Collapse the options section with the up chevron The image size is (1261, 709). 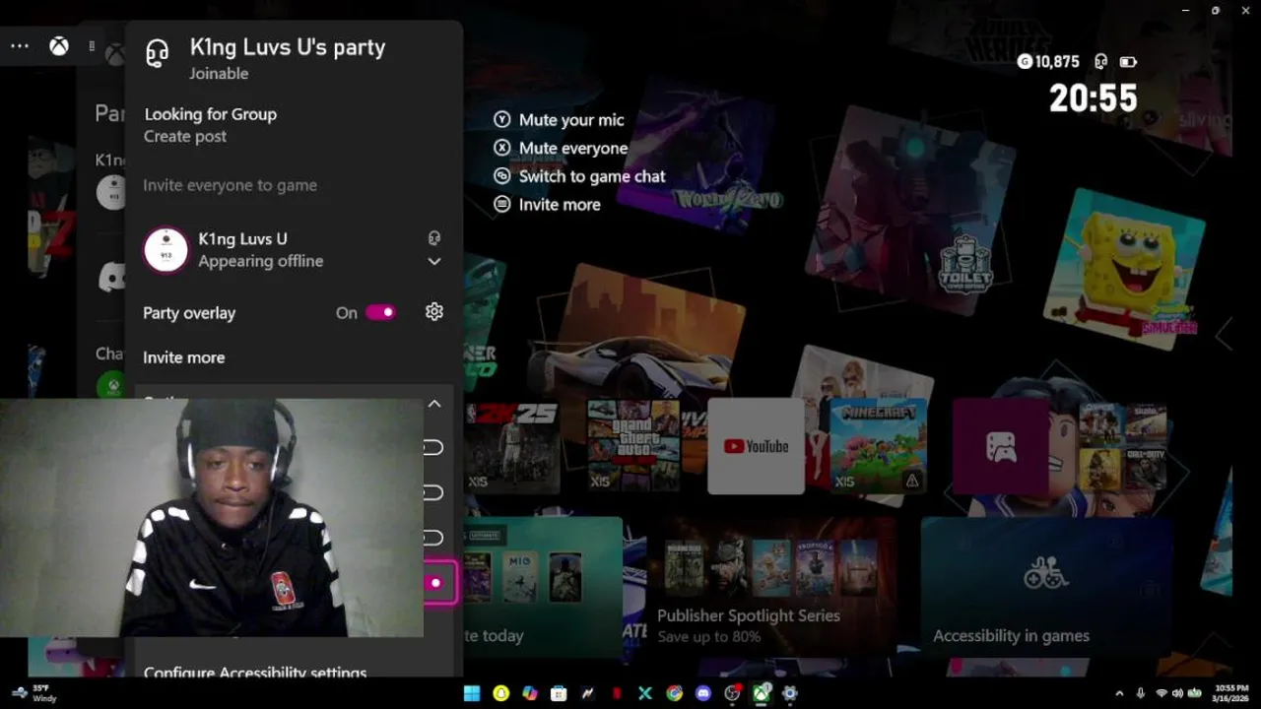click(x=434, y=404)
